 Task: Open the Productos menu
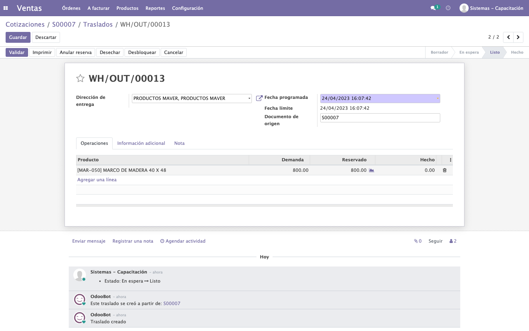click(x=127, y=8)
